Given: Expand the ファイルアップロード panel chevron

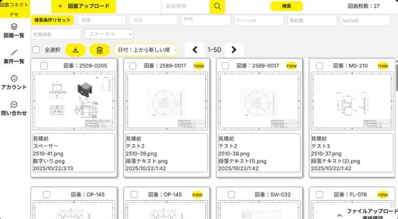Looking at the screenshot, I should tap(339, 215).
